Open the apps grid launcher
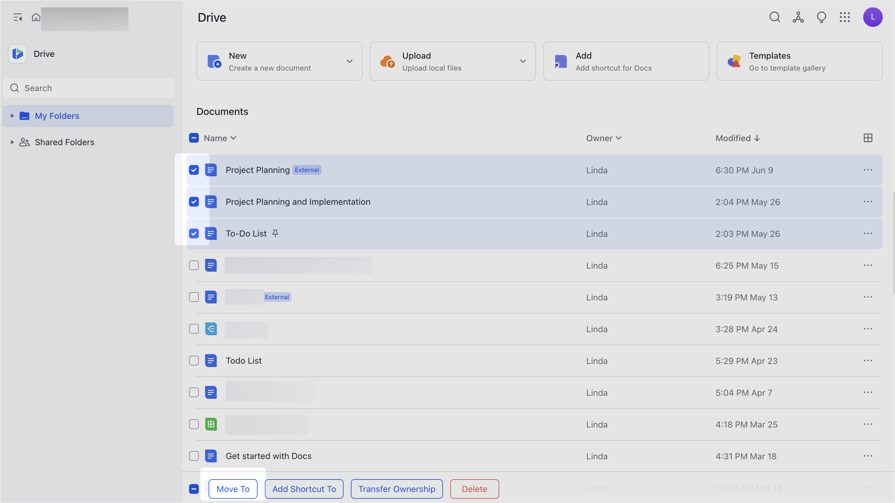Image resolution: width=895 pixels, height=503 pixels. coord(845,17)
